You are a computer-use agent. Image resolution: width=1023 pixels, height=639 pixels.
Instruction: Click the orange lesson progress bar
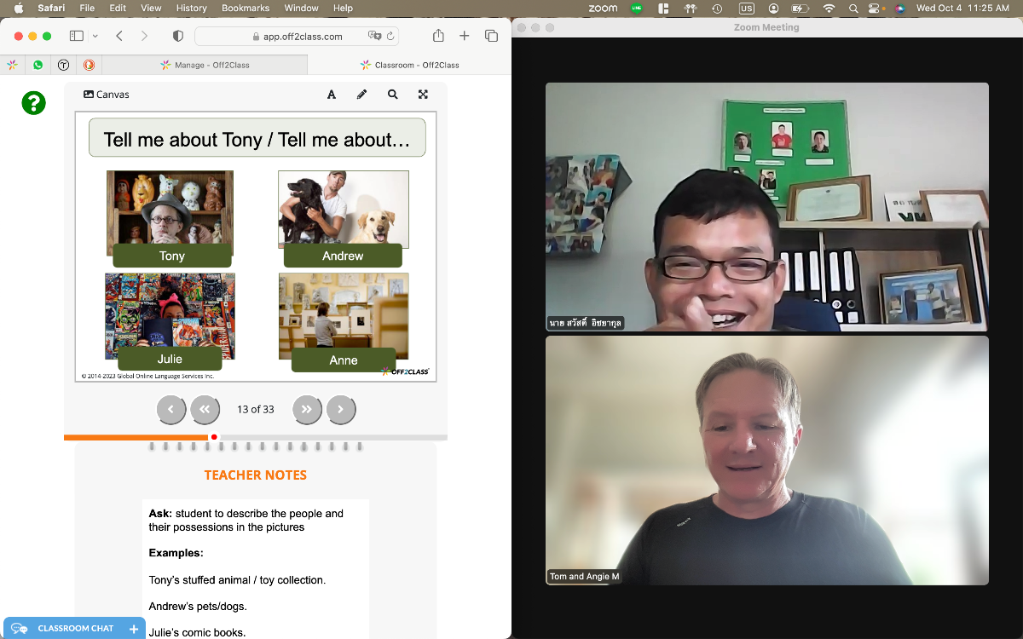136,437
